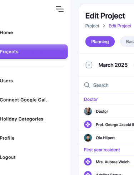Screen dimensions: 134x175
Task: Switch to the Basic tab pill
Action: (127, 42)
